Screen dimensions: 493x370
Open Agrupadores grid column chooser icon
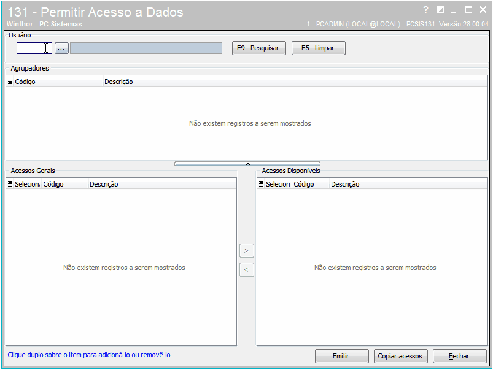pyautogui.click(x=10, y=82)
